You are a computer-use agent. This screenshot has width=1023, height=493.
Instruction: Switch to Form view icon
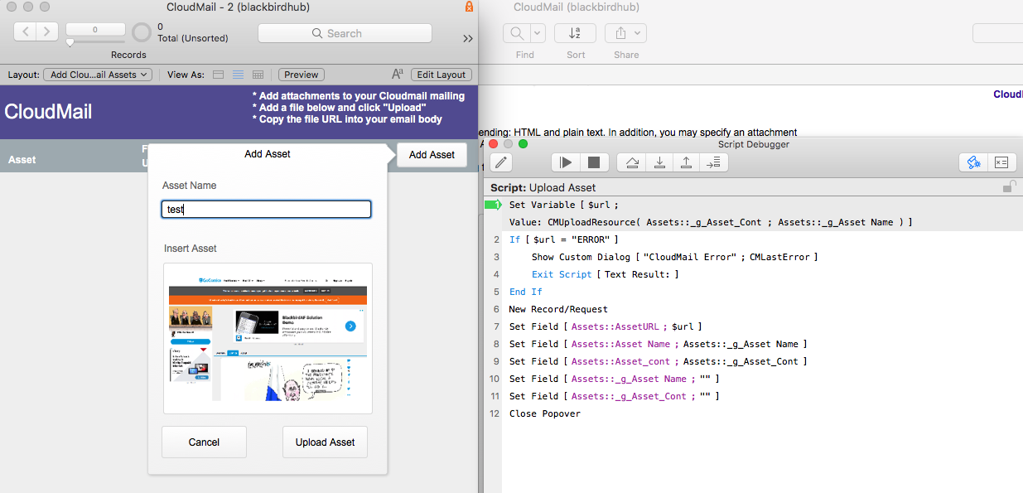pyautogui.click(x=219, y=75)
